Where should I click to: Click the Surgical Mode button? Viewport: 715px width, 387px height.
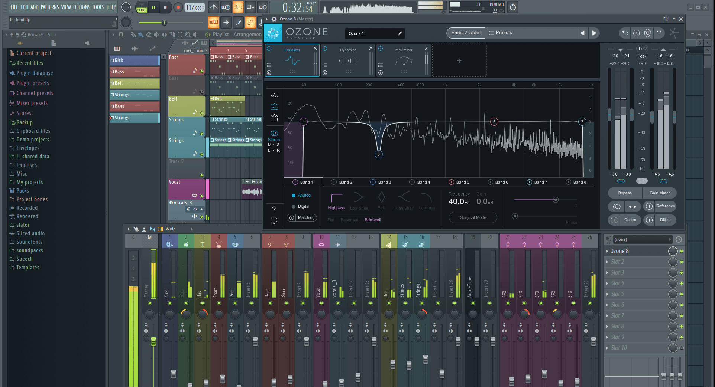tap(473, 218)
